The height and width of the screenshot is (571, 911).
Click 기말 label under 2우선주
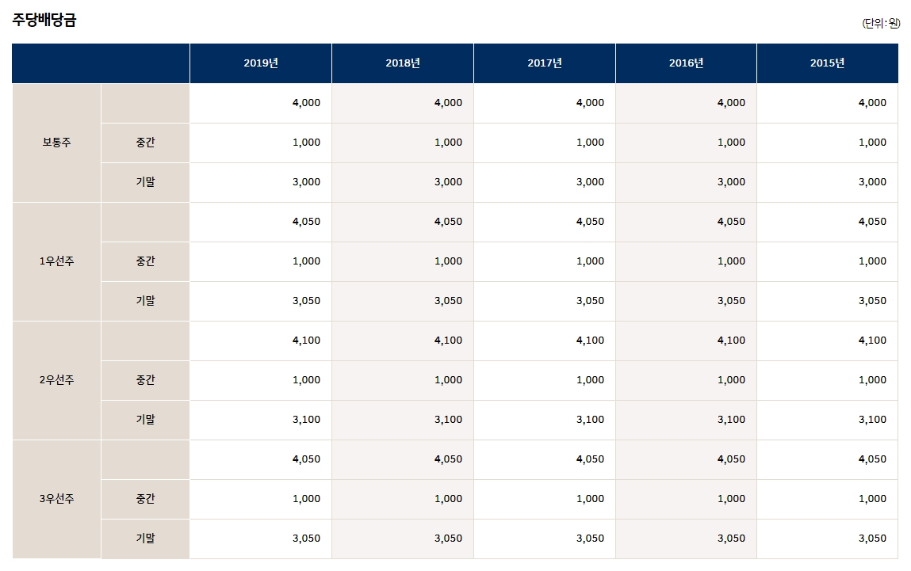[x=145, y=420]
